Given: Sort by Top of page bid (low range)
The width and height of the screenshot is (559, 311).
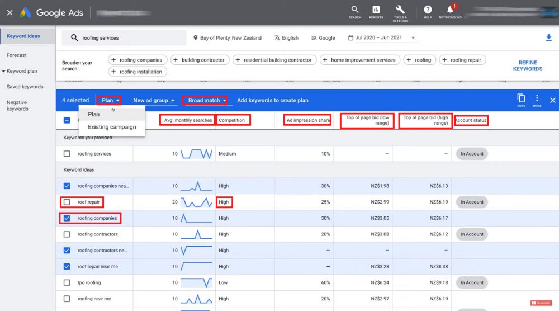Looking at the screenshot, I should coord(368,120).
